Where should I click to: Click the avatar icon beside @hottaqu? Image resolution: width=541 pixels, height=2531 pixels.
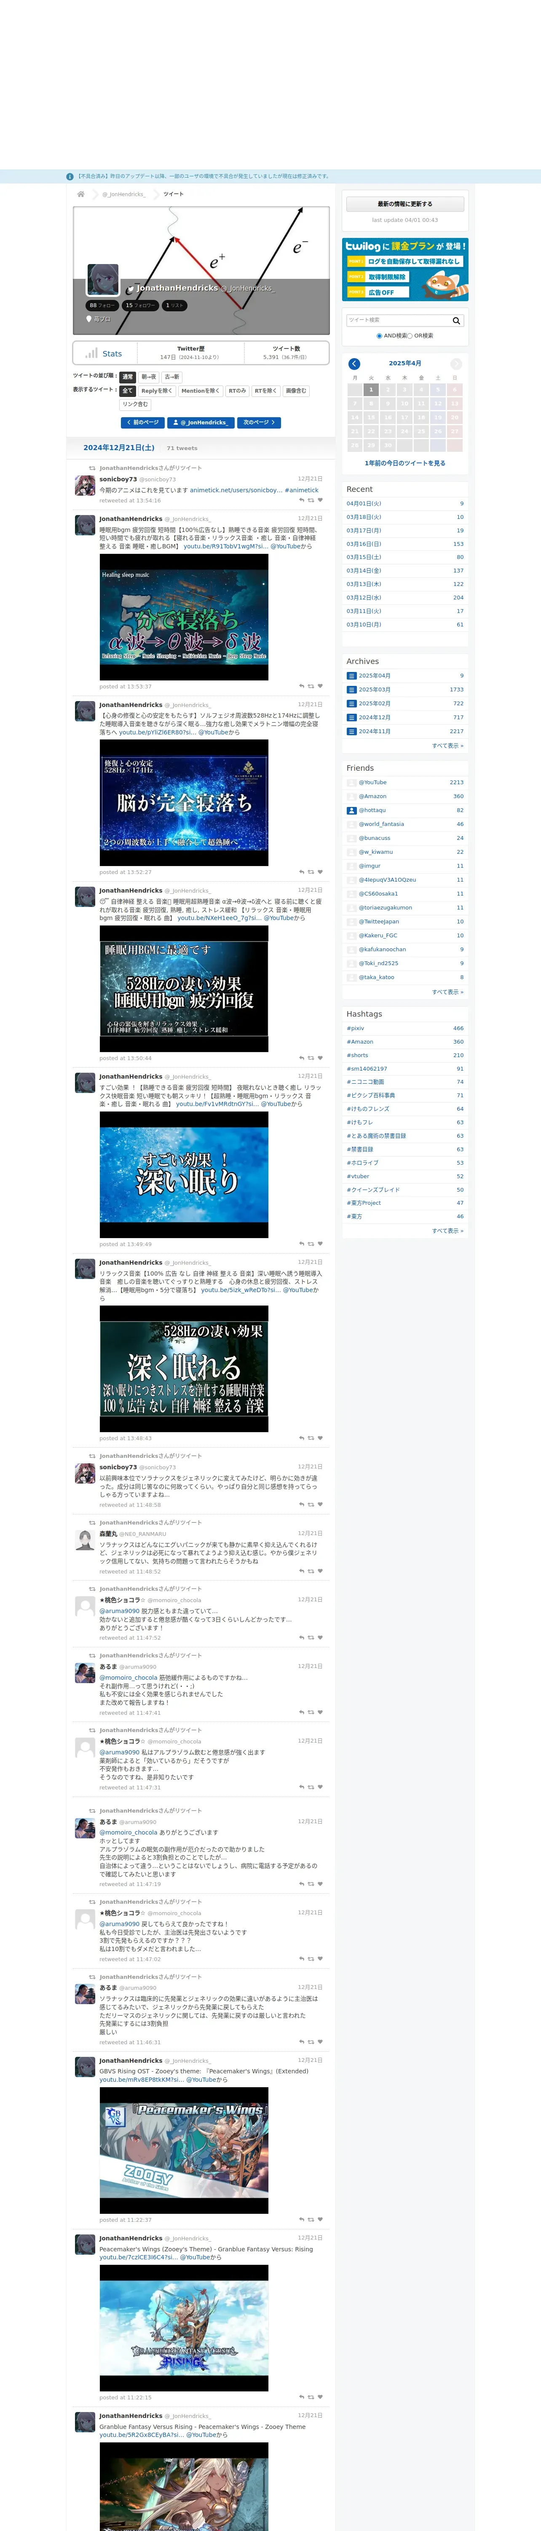351,811
